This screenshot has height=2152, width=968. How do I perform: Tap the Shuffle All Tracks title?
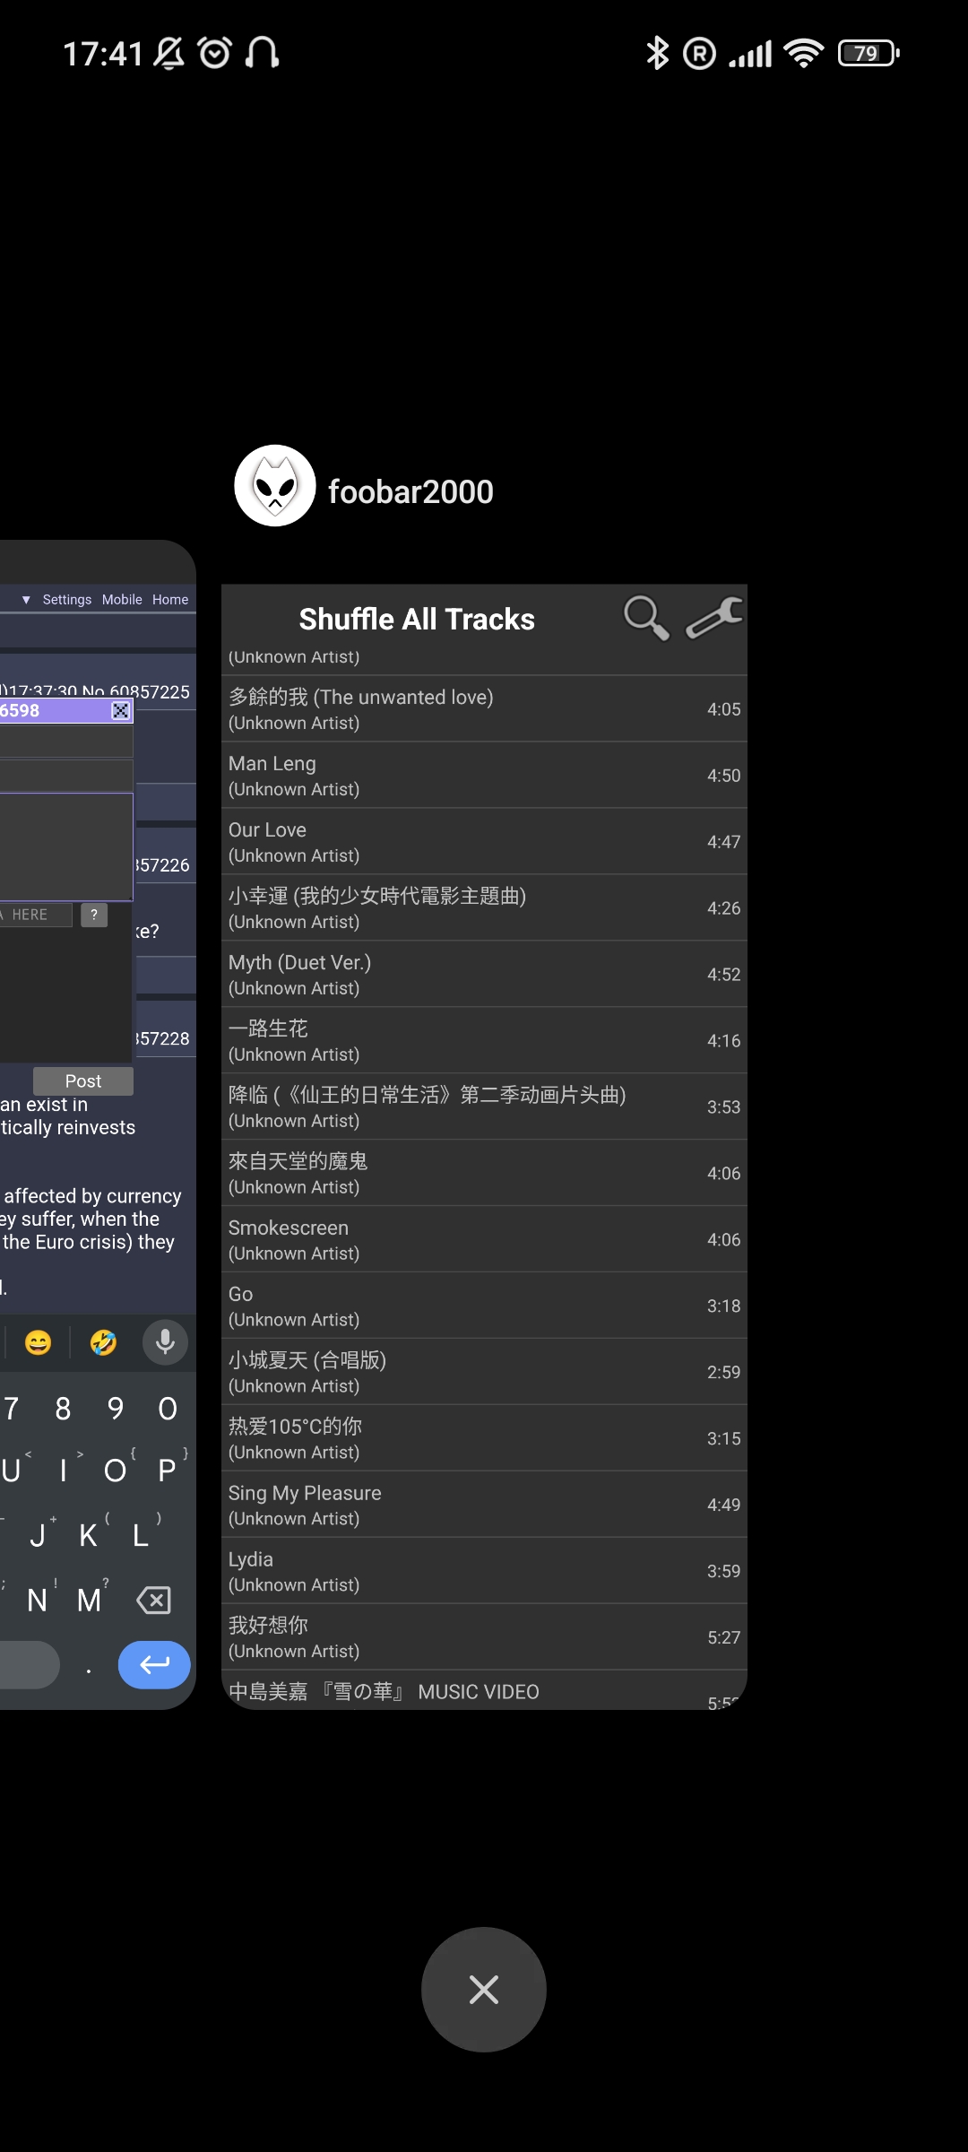(x=417, y=620)
